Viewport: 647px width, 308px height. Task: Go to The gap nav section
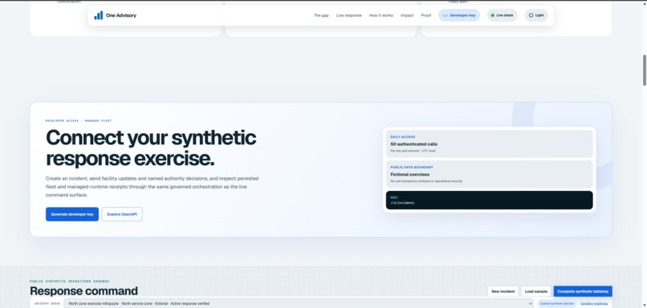(x=321, y=15)
